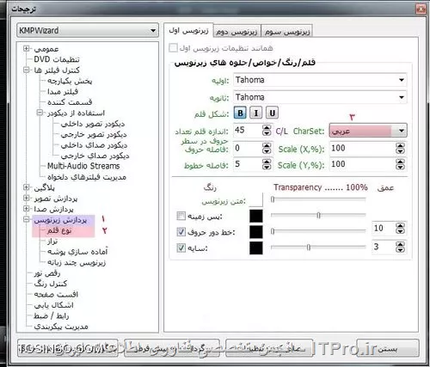
Task: Select the افست صفحه tree item
Action: click(56, 294)
